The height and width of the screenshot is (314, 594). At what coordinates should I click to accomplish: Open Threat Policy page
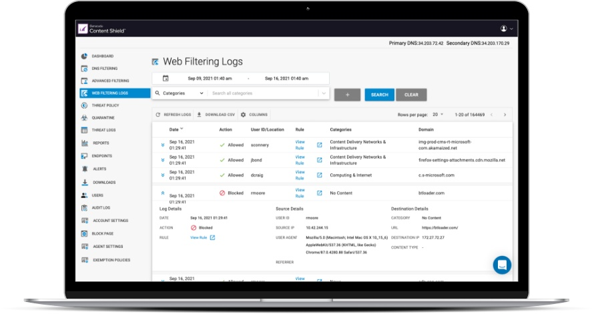click(x=105, y=105)
